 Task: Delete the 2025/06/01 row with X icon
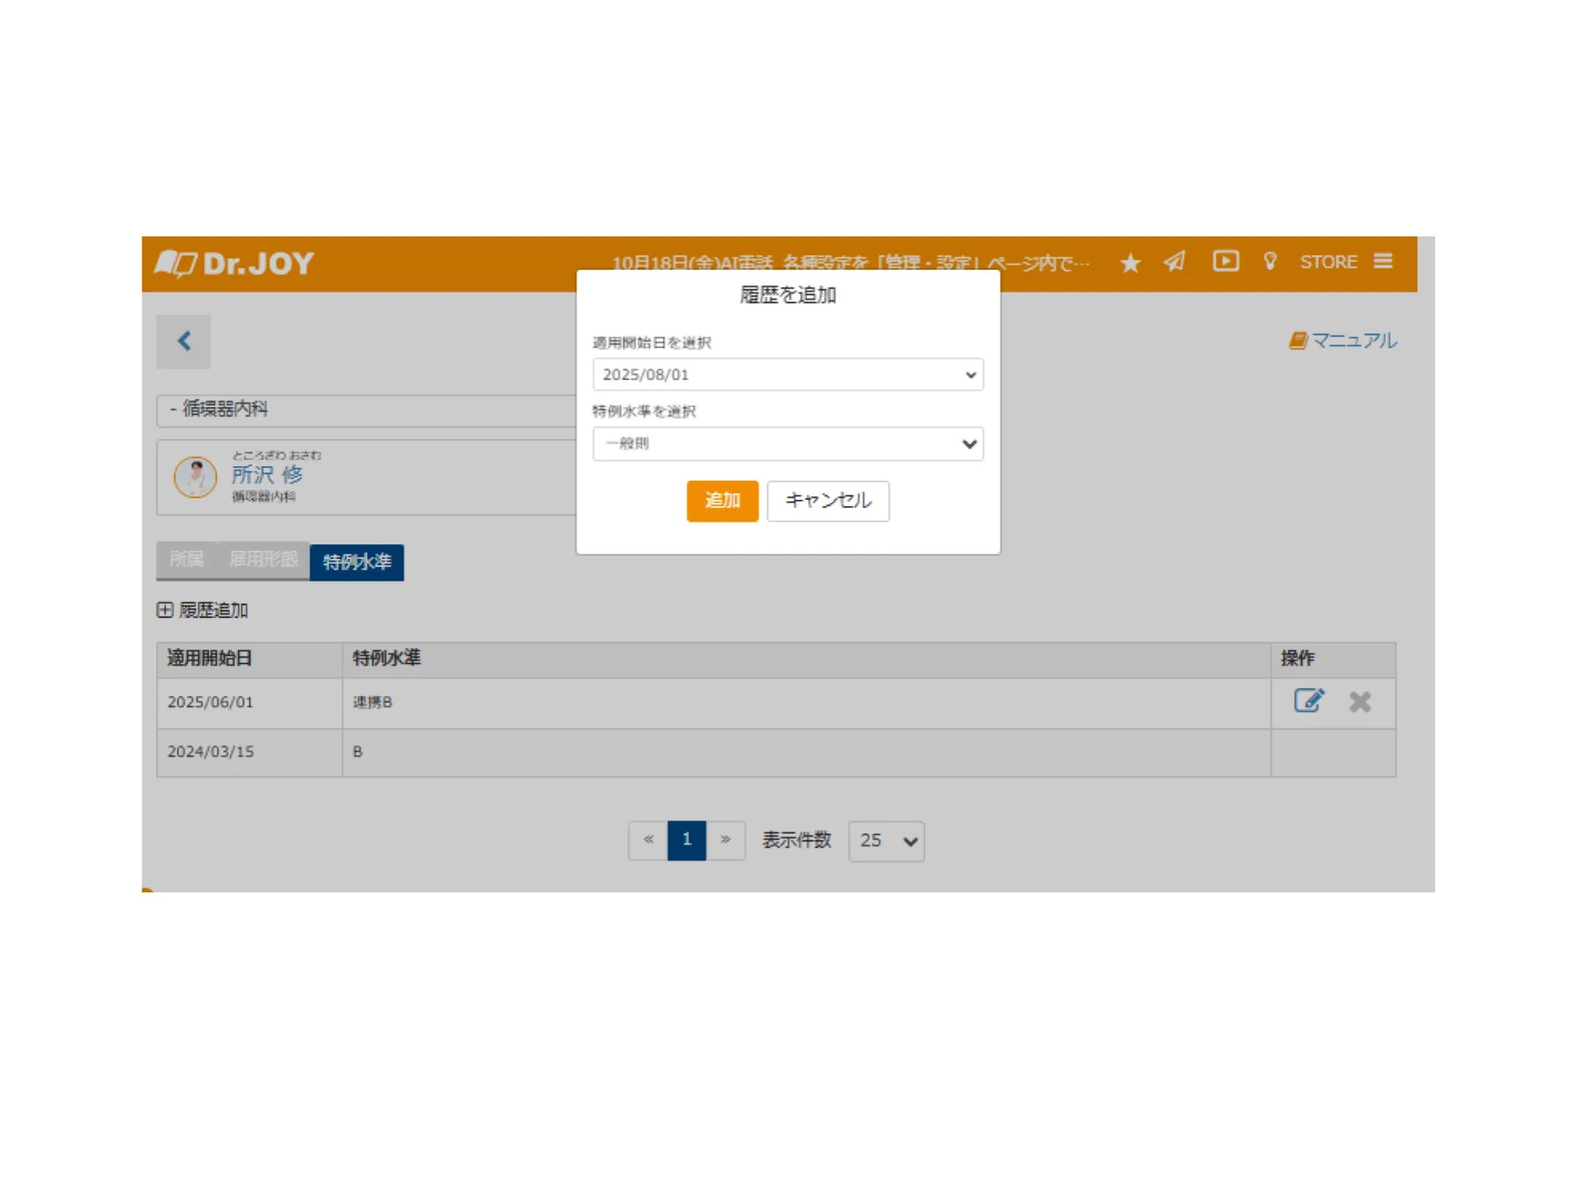tap(1359, 702)
